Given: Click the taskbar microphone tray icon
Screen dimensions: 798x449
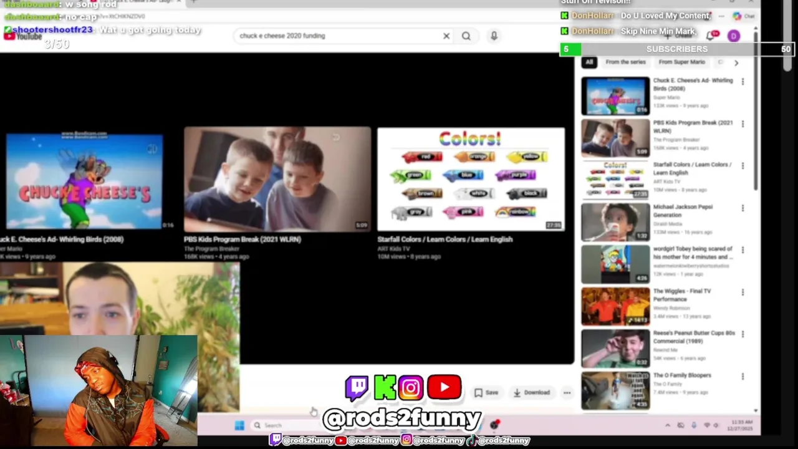Looking at the screenshot, I should 694,425.
